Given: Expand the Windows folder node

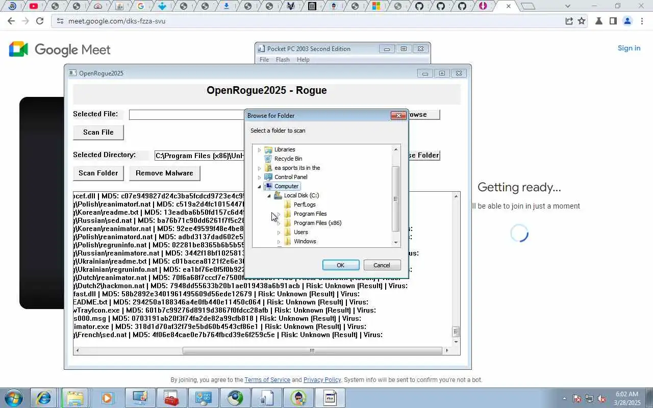Looking at the screenshot, I should pyautogui.click(x=279, y=242).
